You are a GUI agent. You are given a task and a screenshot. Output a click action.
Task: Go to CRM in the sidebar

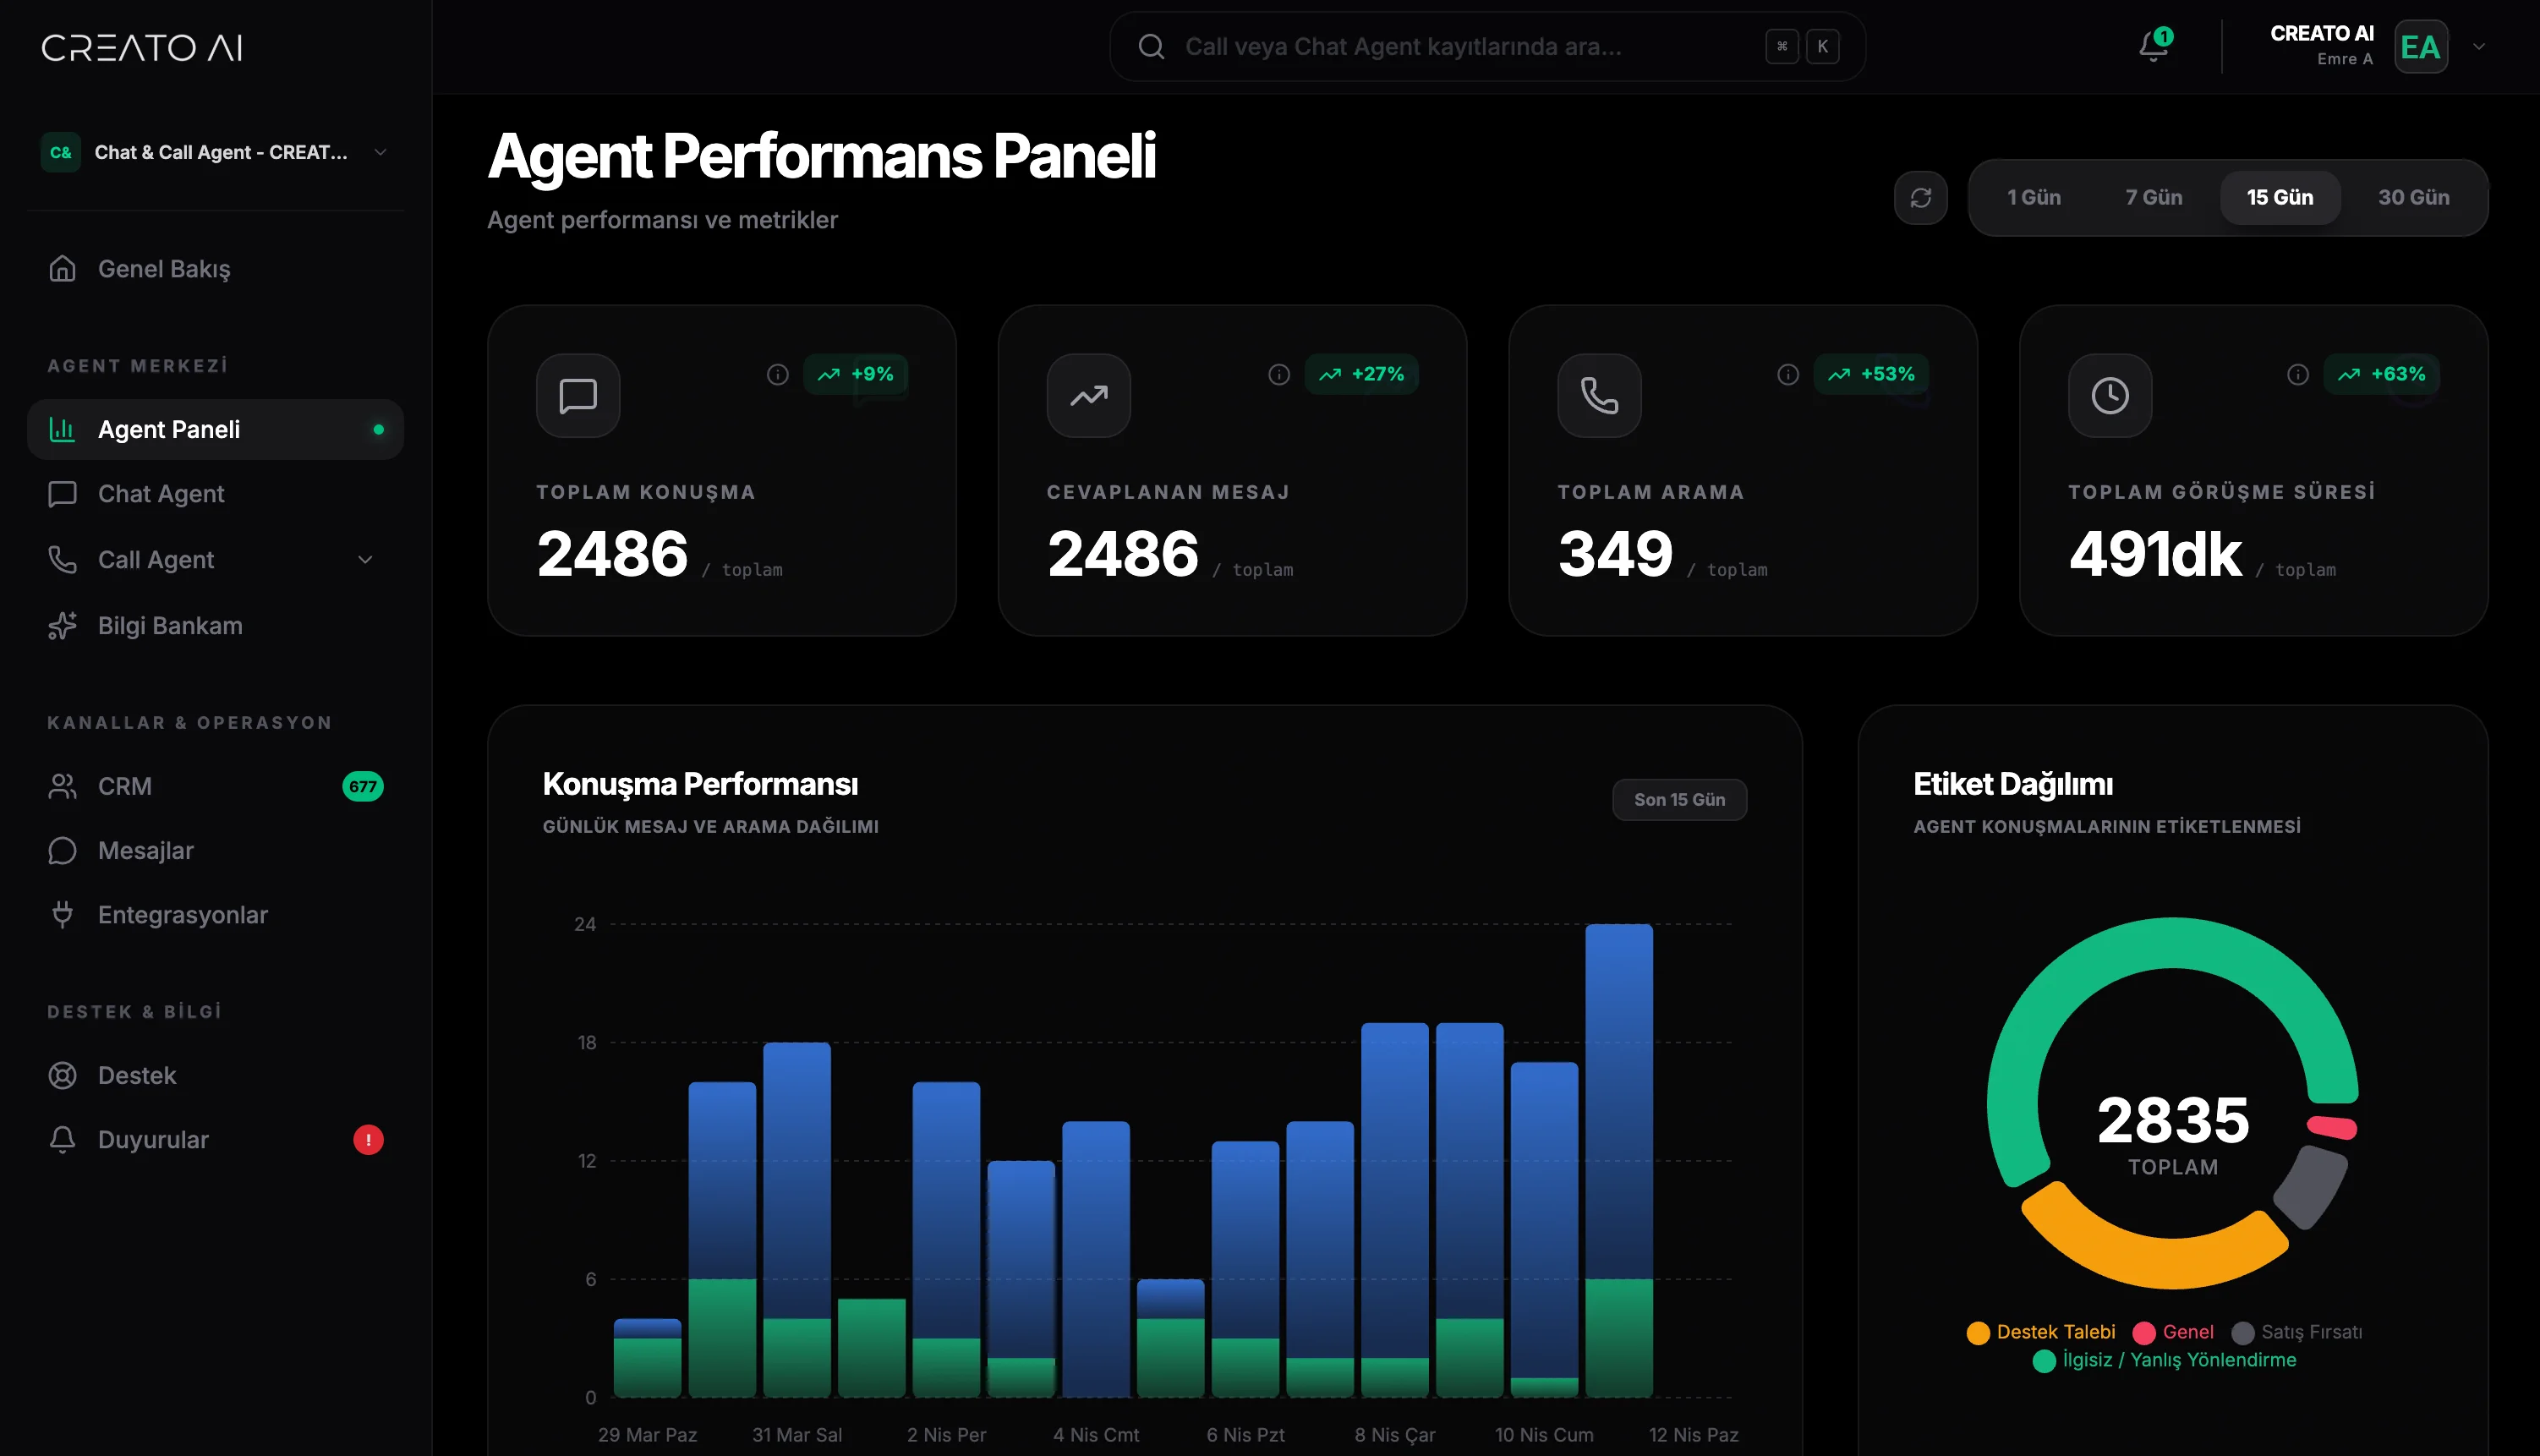pos(124,786)
